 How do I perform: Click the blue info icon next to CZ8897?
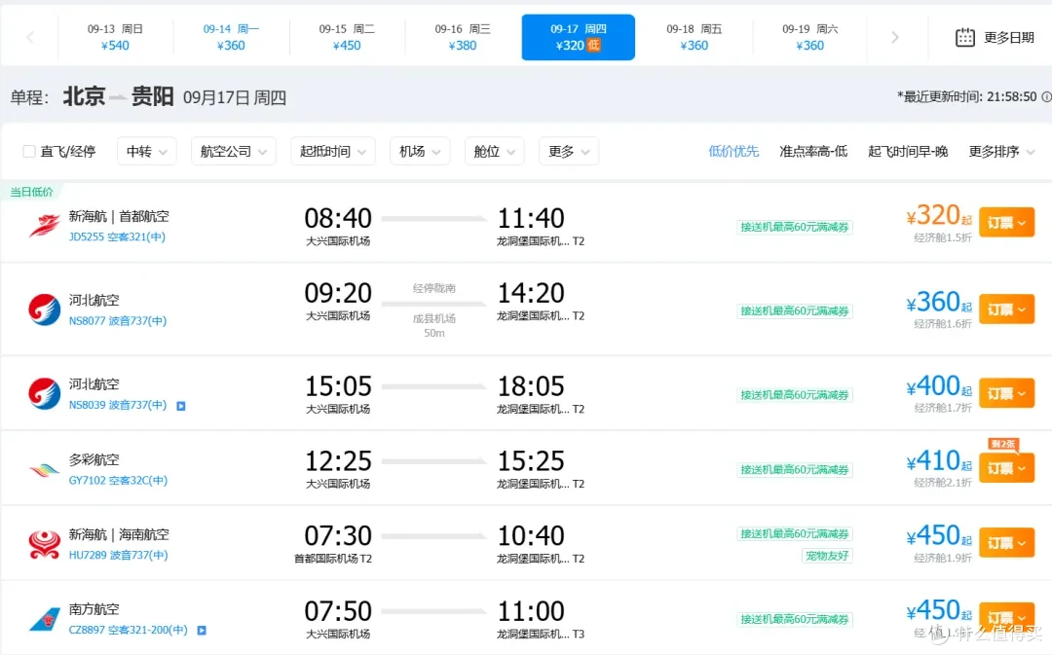pos(202,631)
